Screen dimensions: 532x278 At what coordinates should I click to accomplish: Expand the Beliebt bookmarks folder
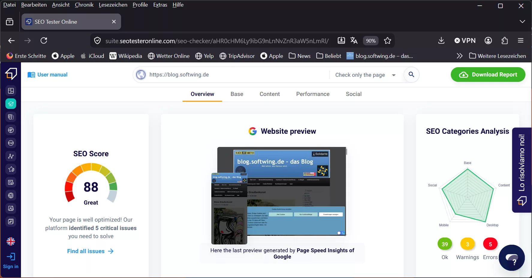(329, 56)
